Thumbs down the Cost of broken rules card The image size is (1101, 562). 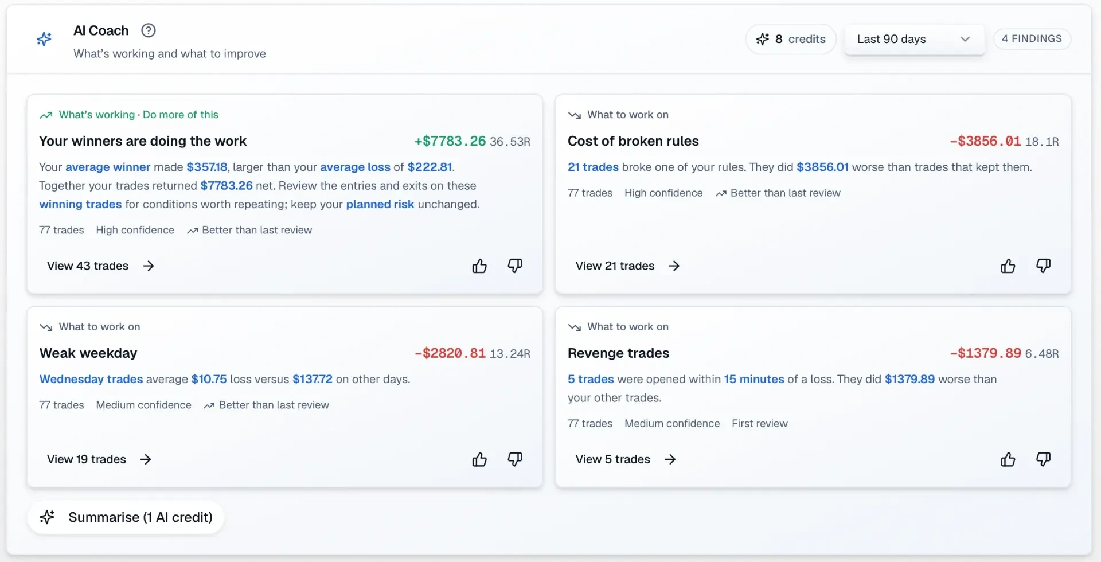point(1043,266)
